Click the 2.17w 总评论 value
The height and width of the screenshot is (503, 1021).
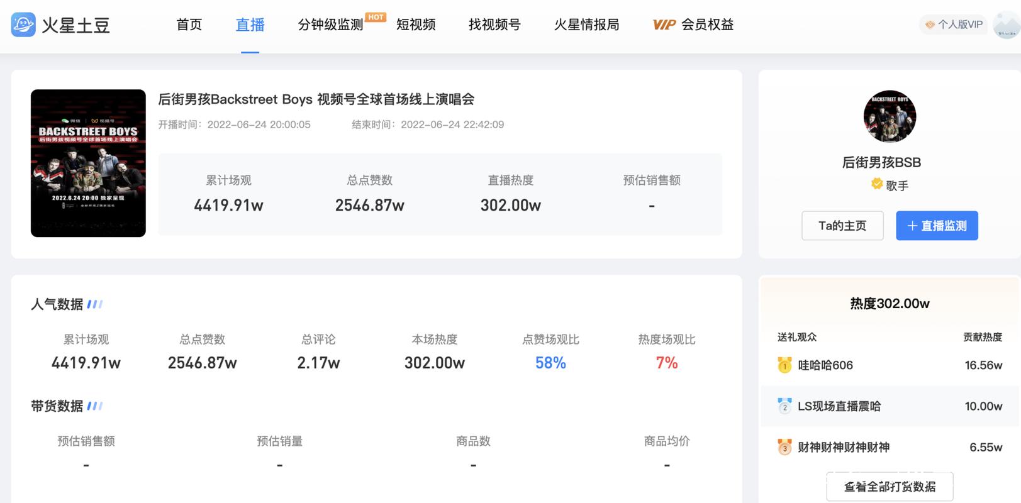coord(318,363)
